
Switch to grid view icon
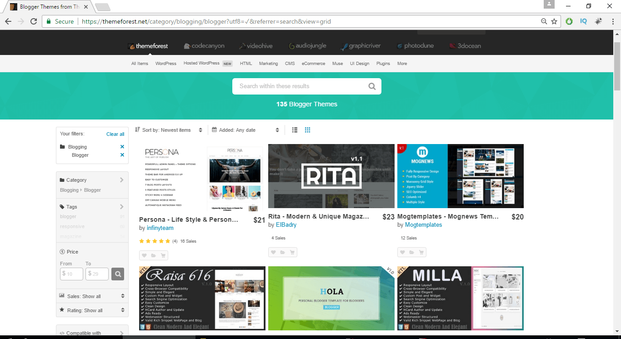click(x=307, y=130)
